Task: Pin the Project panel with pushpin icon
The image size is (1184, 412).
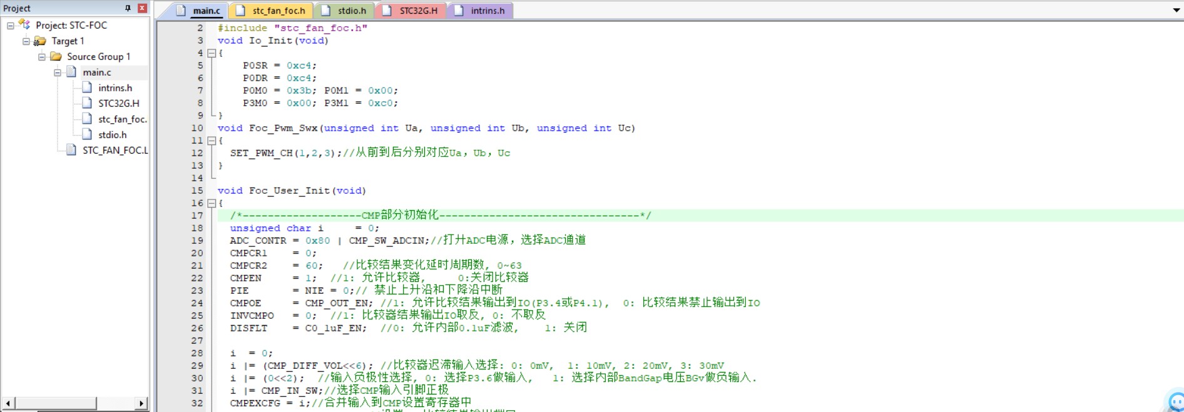Action: (128, 8)
